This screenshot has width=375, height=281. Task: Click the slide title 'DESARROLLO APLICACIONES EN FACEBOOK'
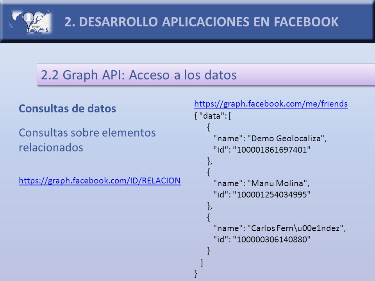(202, 22)
